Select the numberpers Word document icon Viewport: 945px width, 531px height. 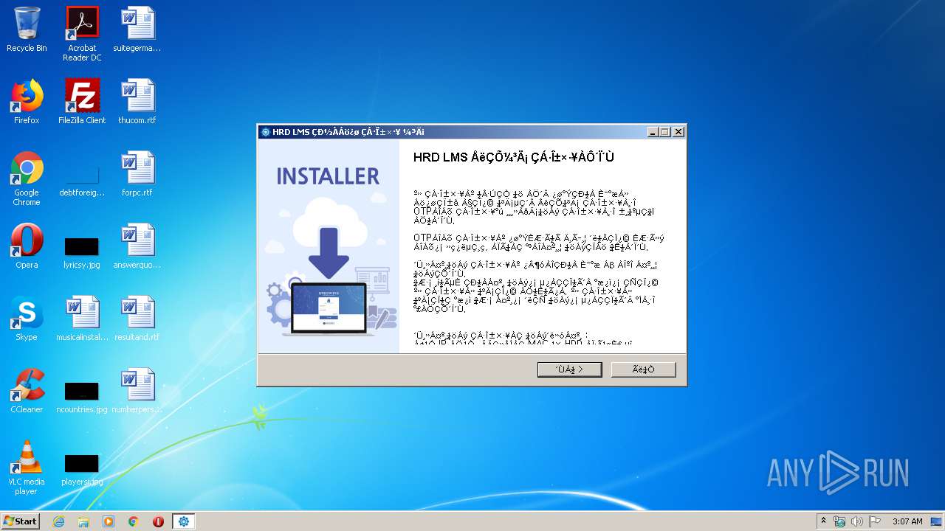[x=137, y=391]
